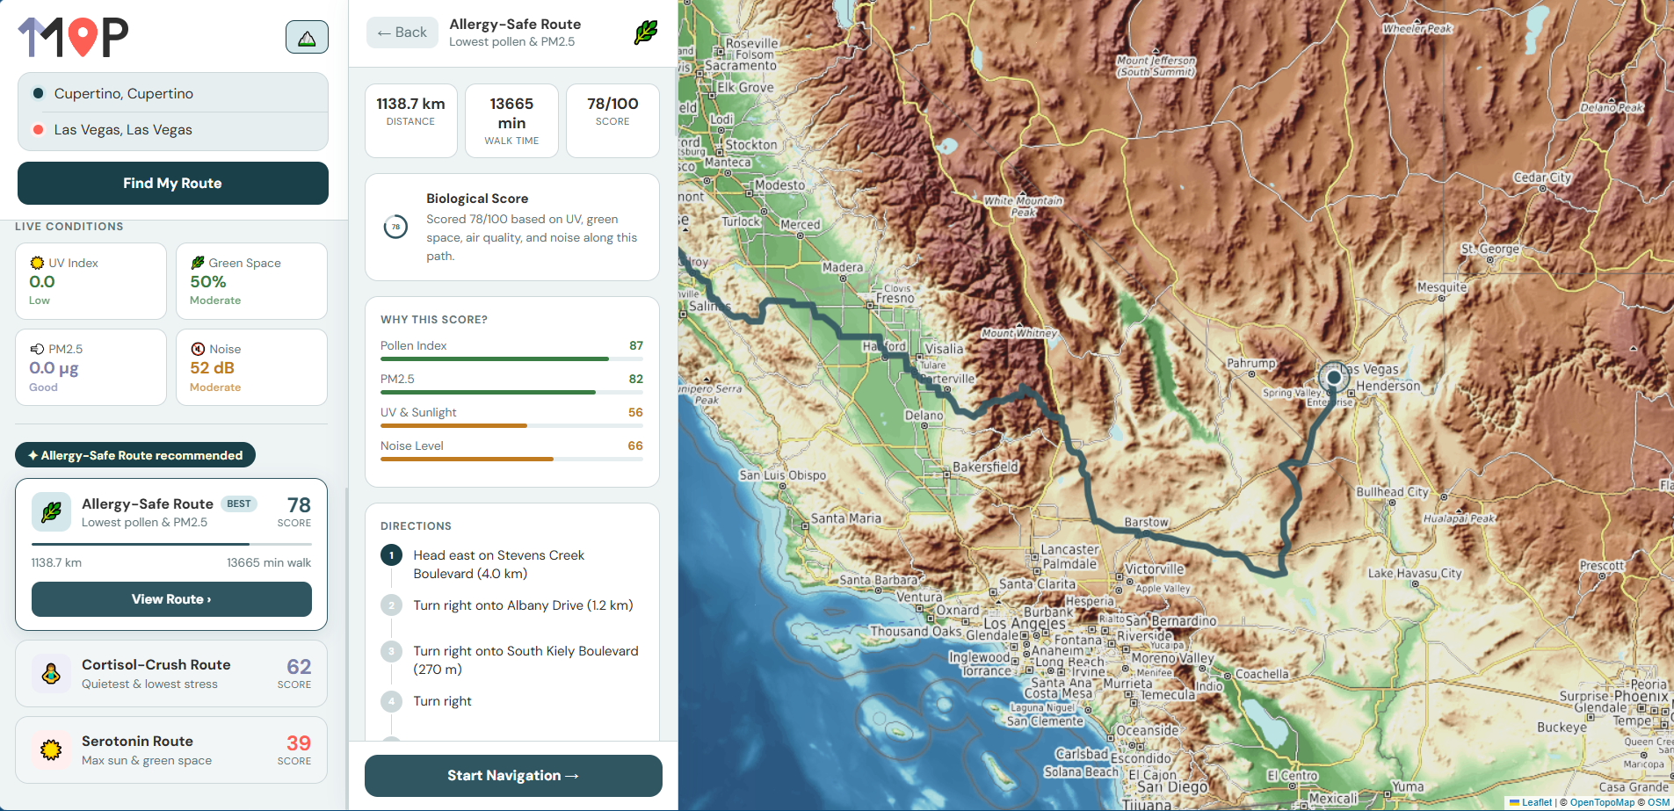Click the Noise level icon
This screenshot has height=811, width=1674.
click(198, 349)
